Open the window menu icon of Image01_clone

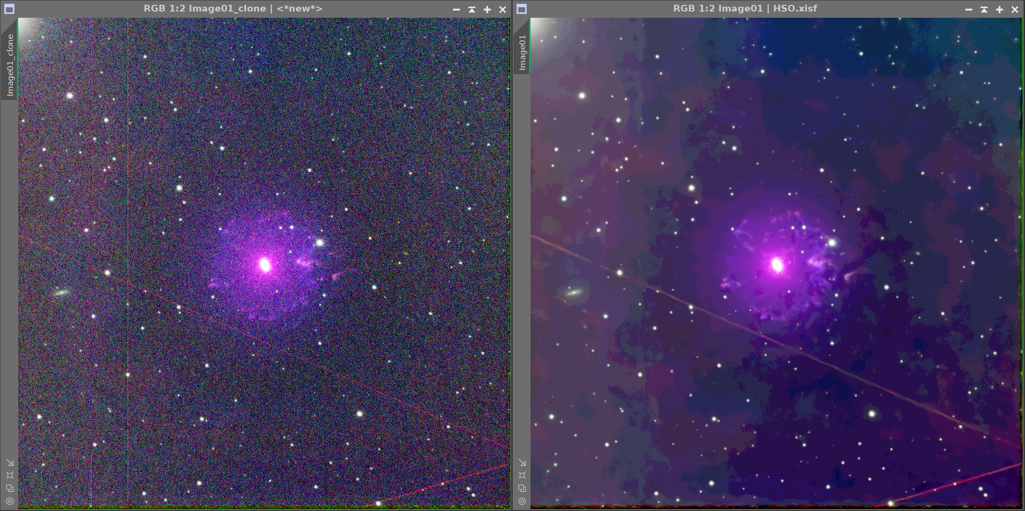click(9, 9)
